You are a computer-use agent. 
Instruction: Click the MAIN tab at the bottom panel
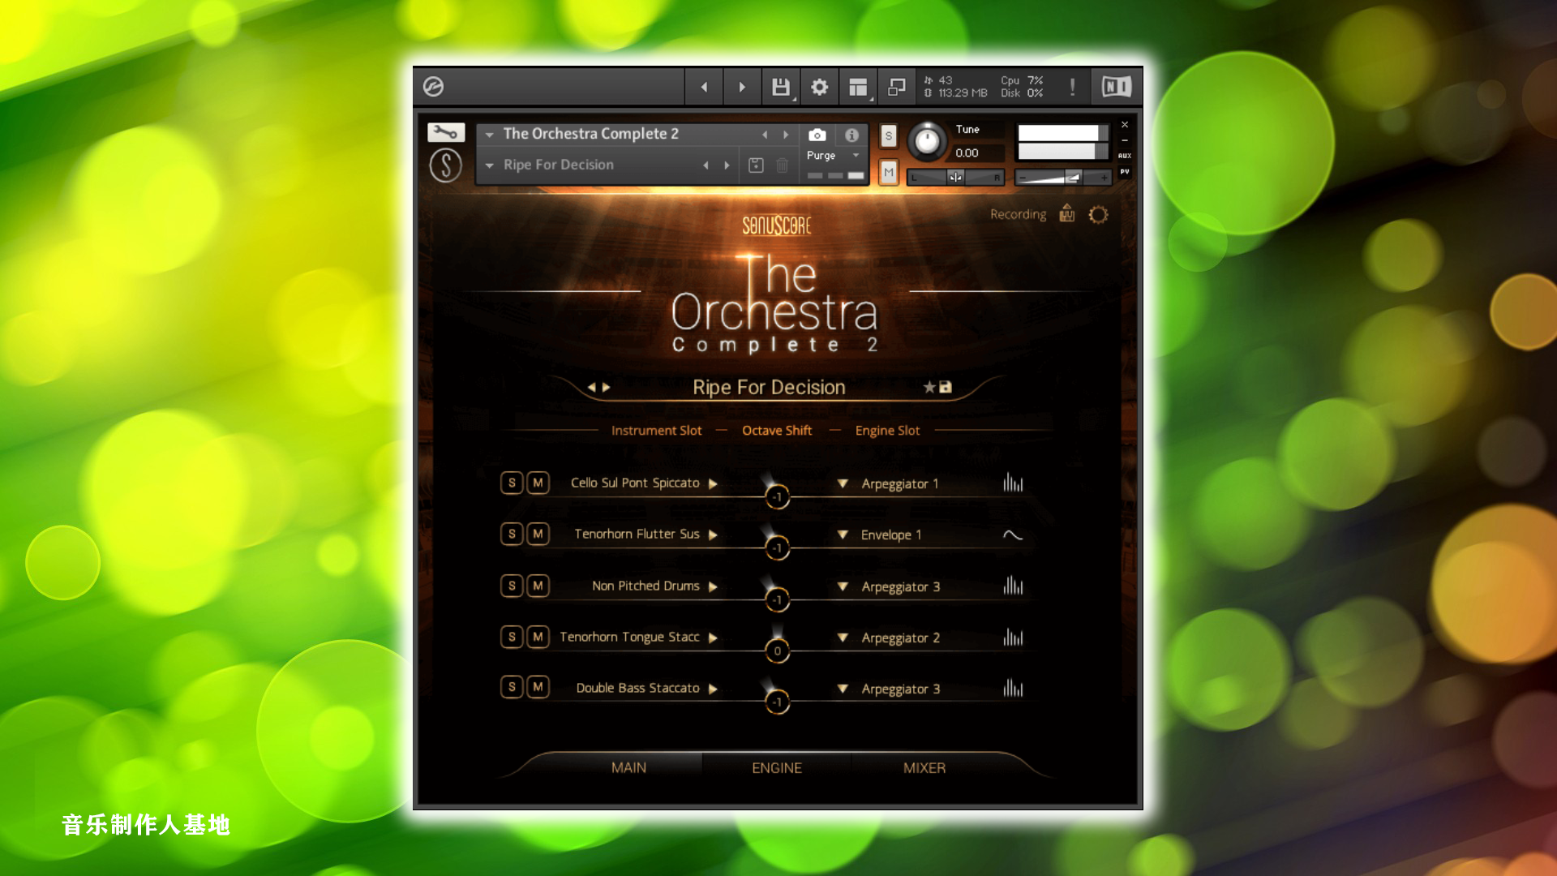click(x=628, y=766)
